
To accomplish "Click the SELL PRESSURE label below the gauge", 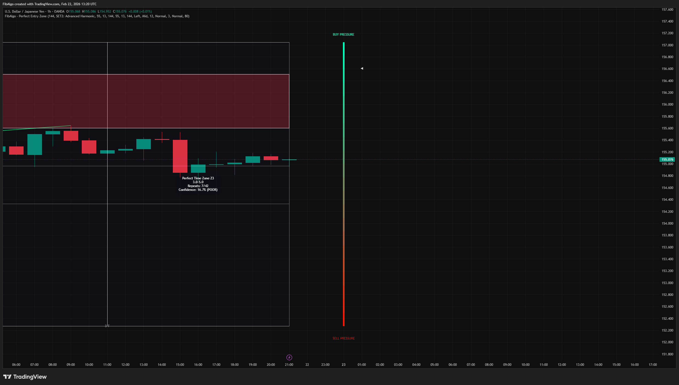I will [x=343, y=338].
